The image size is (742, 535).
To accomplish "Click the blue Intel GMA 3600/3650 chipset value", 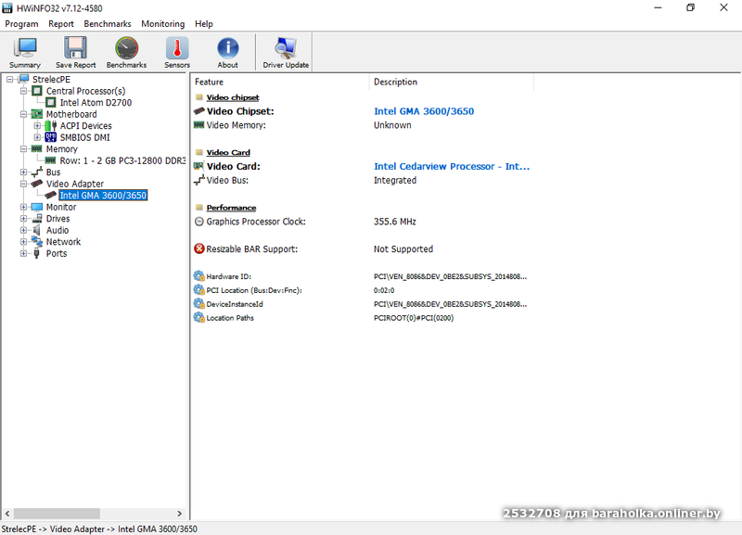I will pyautogui.click(x=424, y=111).
